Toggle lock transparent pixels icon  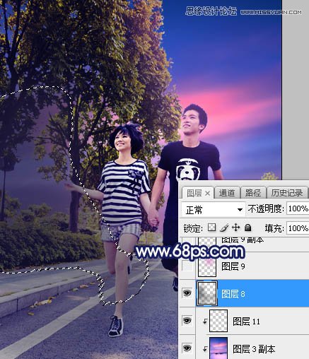[211, 228]
